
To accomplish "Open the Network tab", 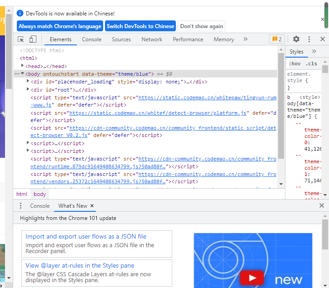I will (x=152, y=39).
